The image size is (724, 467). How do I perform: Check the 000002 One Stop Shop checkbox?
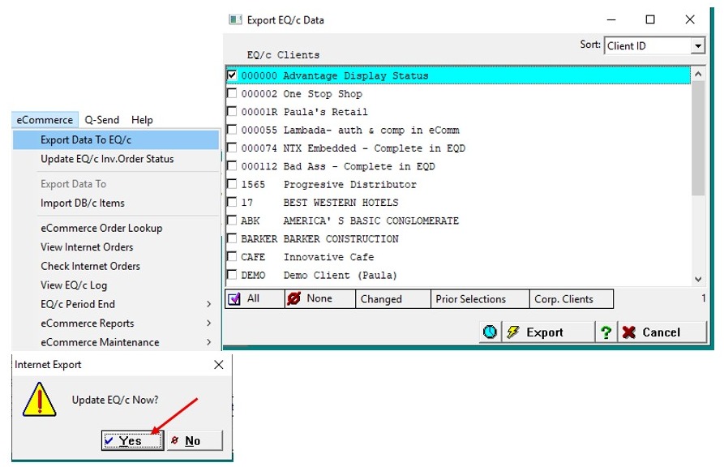[232, 93]
